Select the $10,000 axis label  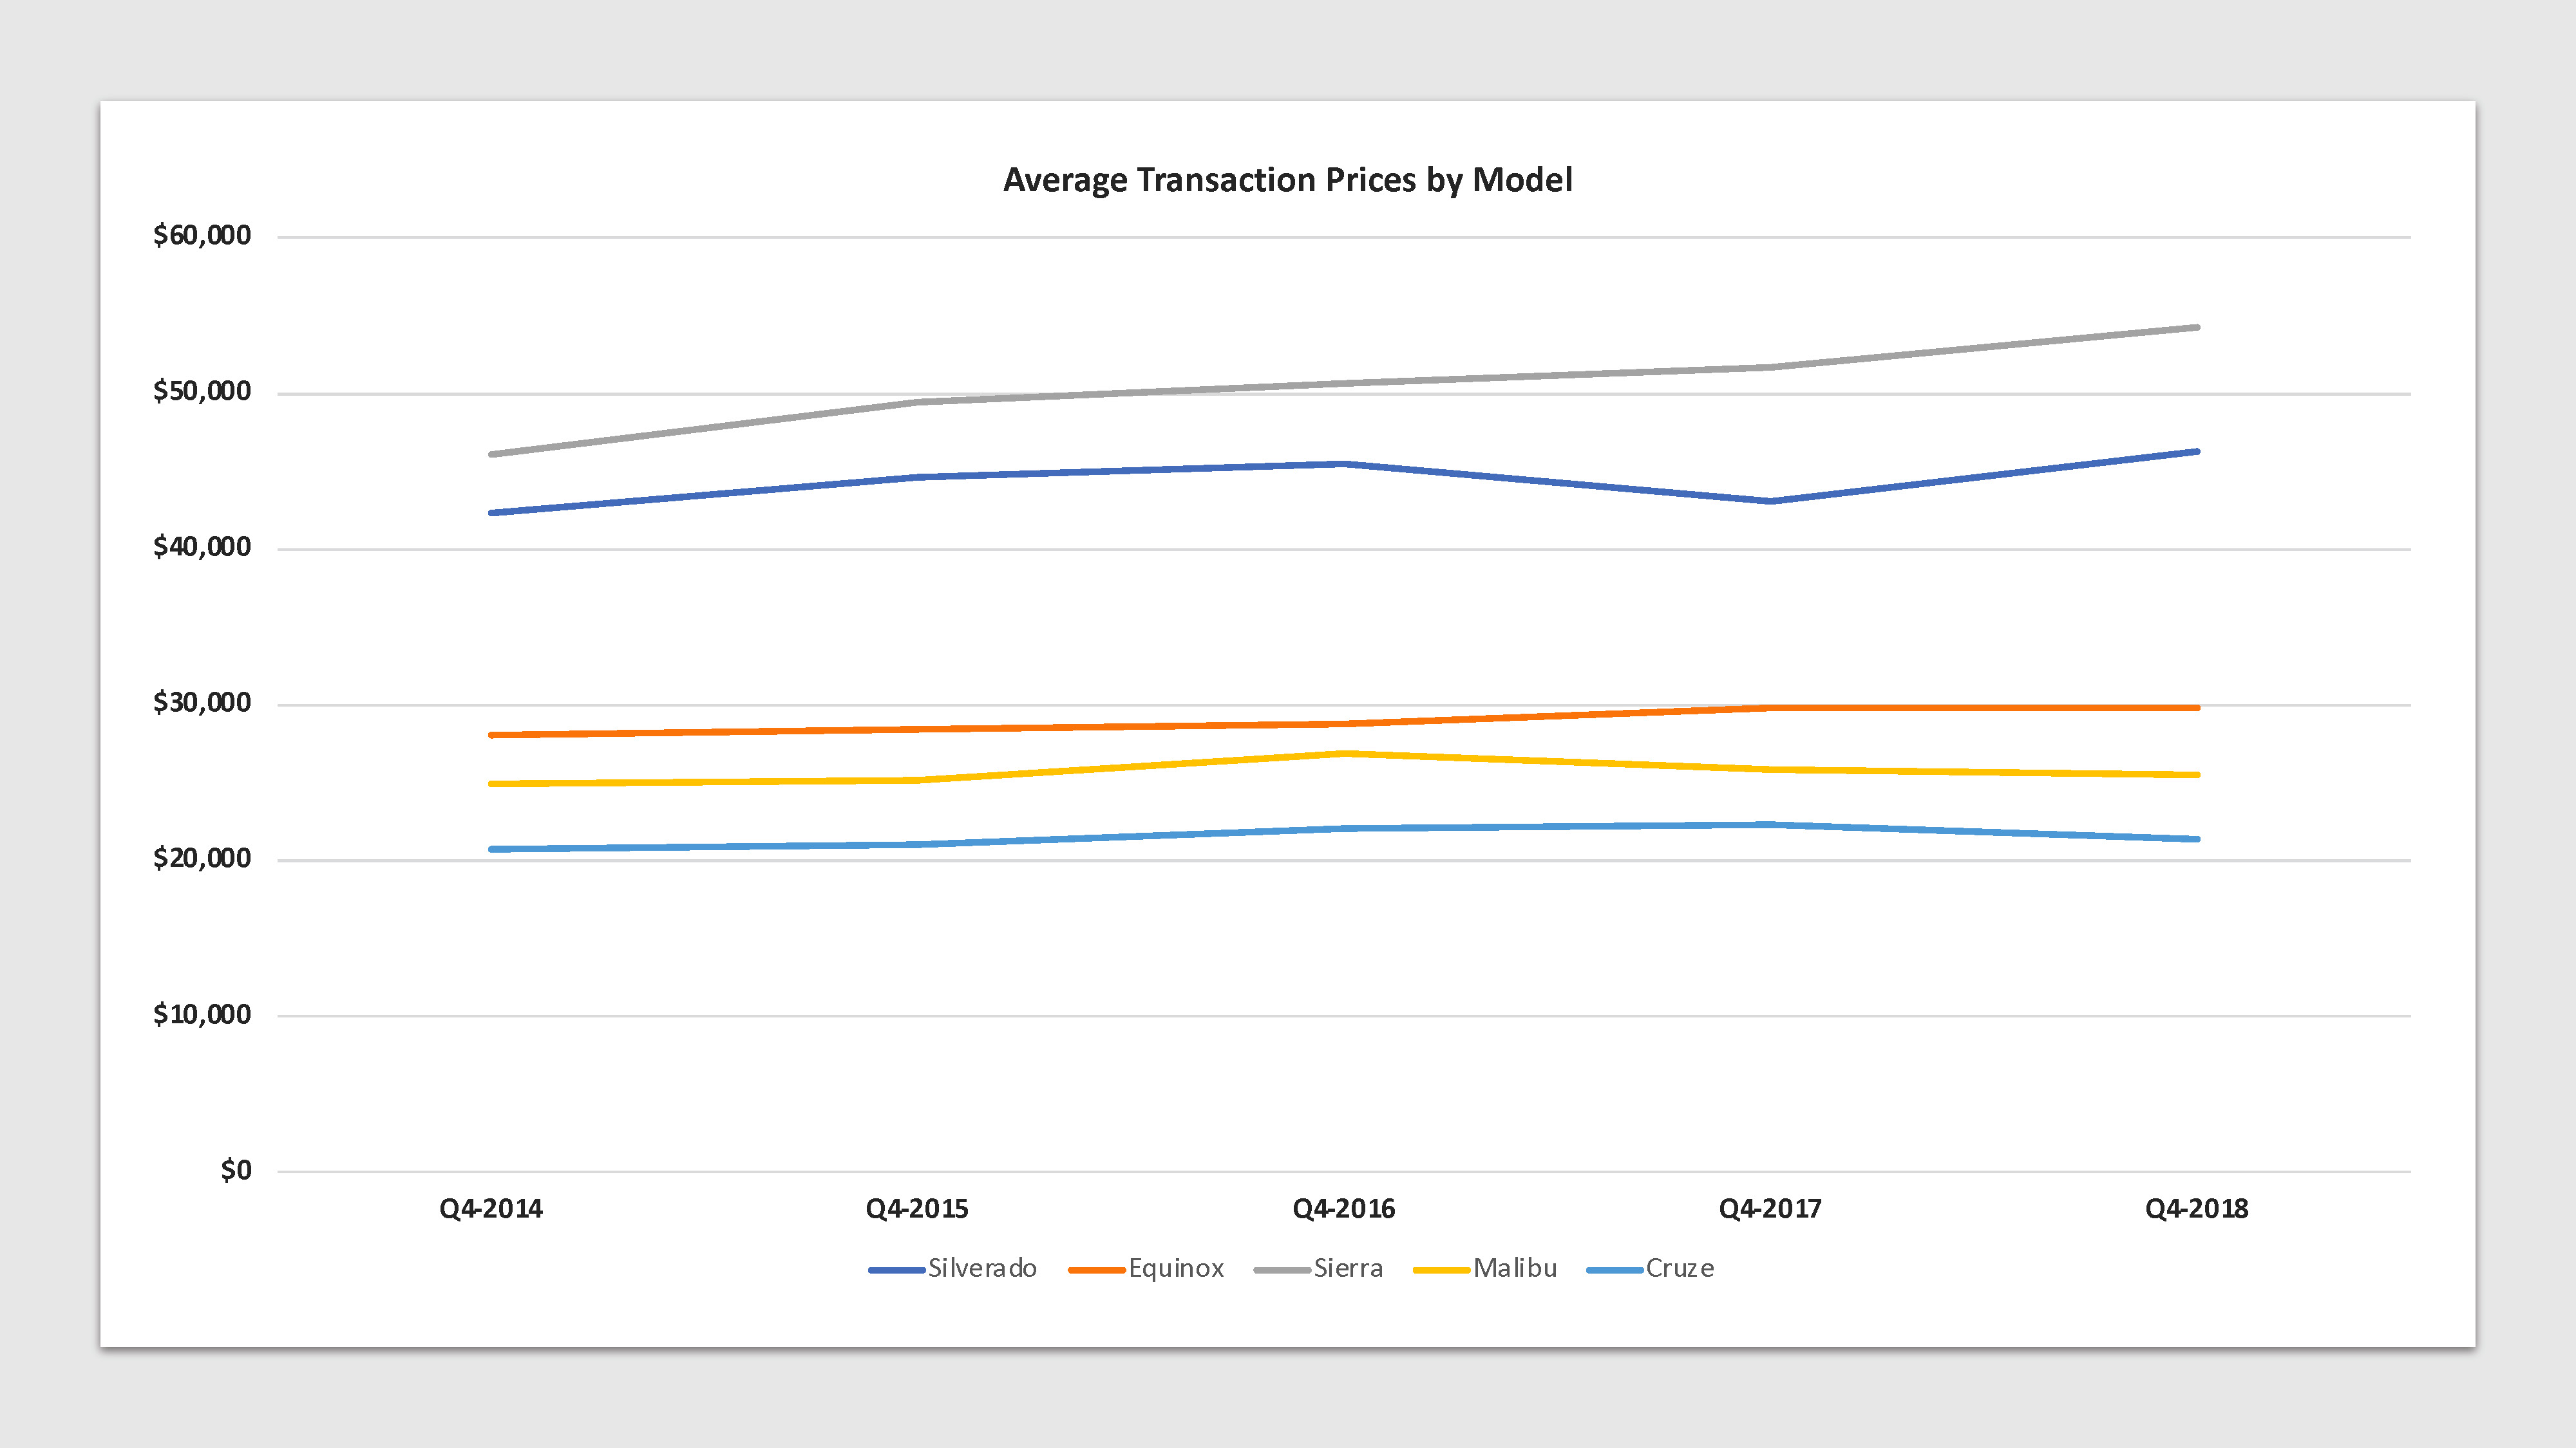pyautogui.click(x=202, y=1016)
